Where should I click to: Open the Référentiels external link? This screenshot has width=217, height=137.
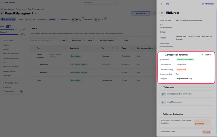click(208, 4)
